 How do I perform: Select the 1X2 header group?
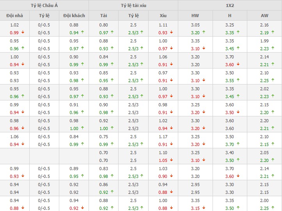click(x=230, y=5)
